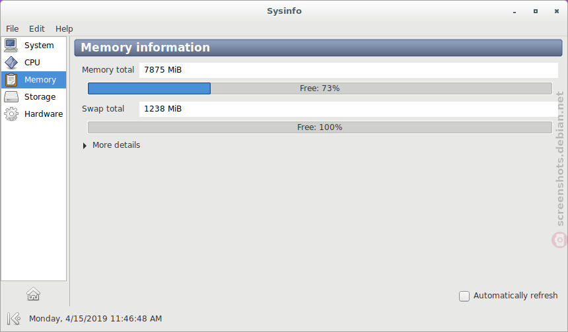Maximize the Sysinfo window
Image resolution: width=568 pixels, height=332 pixels.
536,11
